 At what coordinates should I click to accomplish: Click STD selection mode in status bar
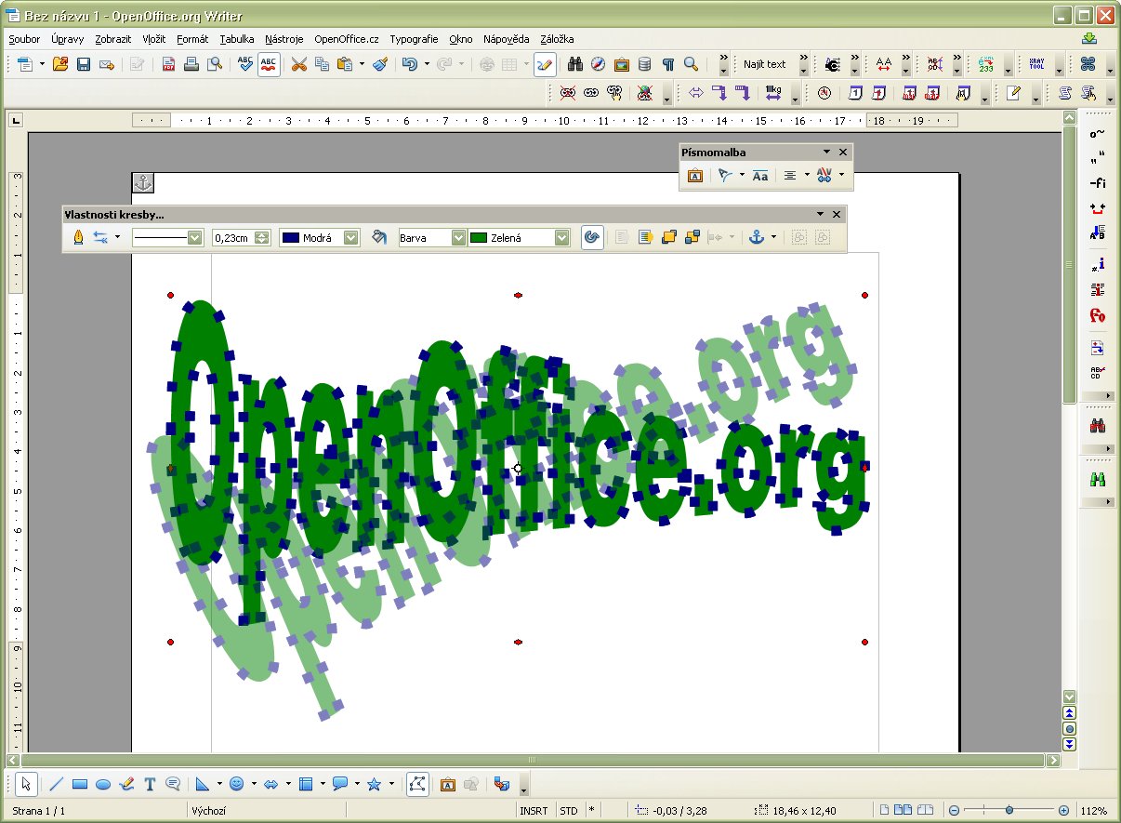click(568, 811)
